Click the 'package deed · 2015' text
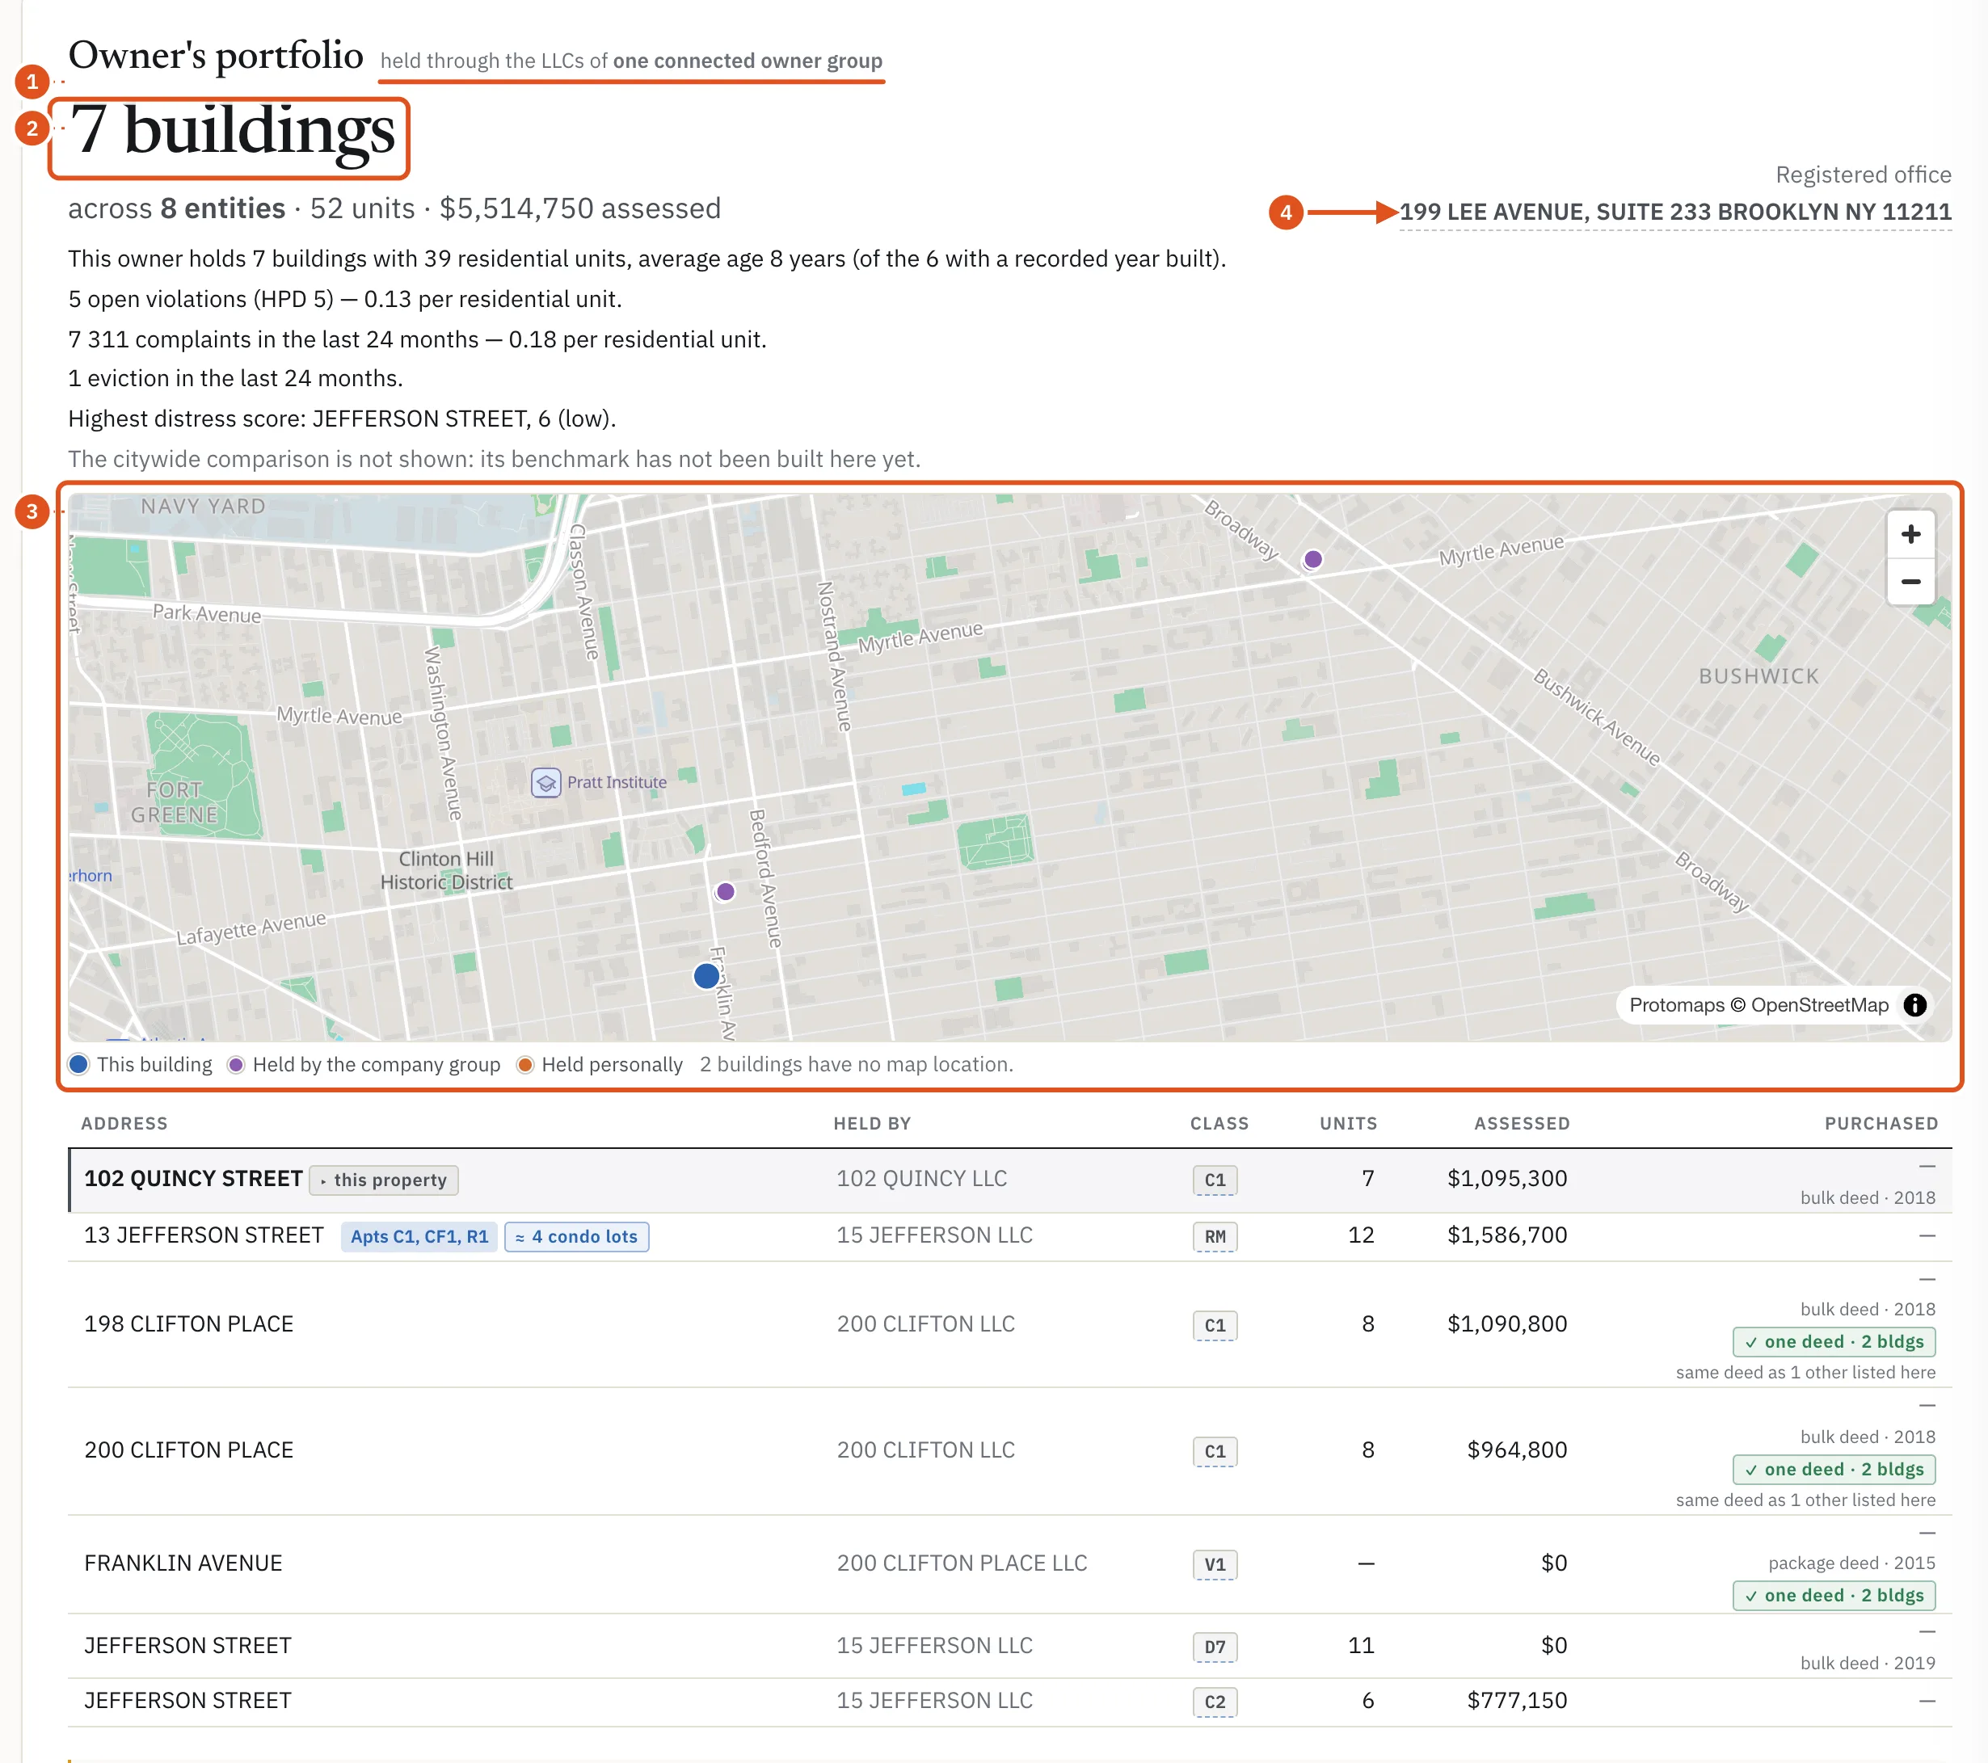This screenshot has height=1763, width=1988. pyautogui.click(x=1851, y=1563)
